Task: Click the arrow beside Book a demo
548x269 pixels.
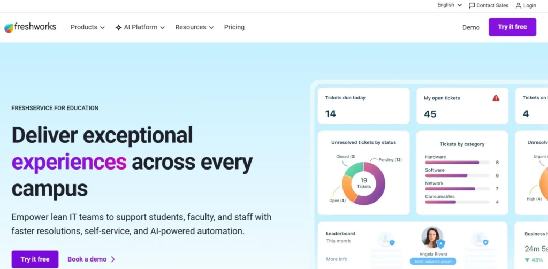Action: click(113, 259)
